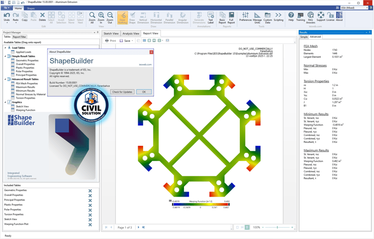
Task: Switch Results panel to Advanced tab
Action: (315, 37)
